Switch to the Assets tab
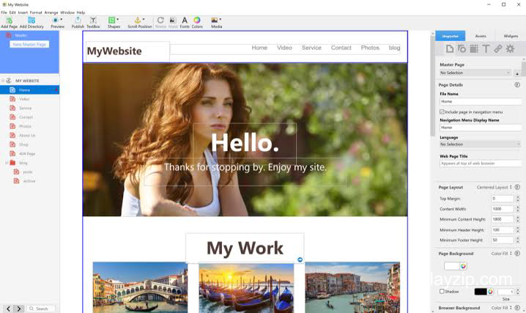Image resolution: width=526 pixels, height=313 pixels. click(481, 36)
